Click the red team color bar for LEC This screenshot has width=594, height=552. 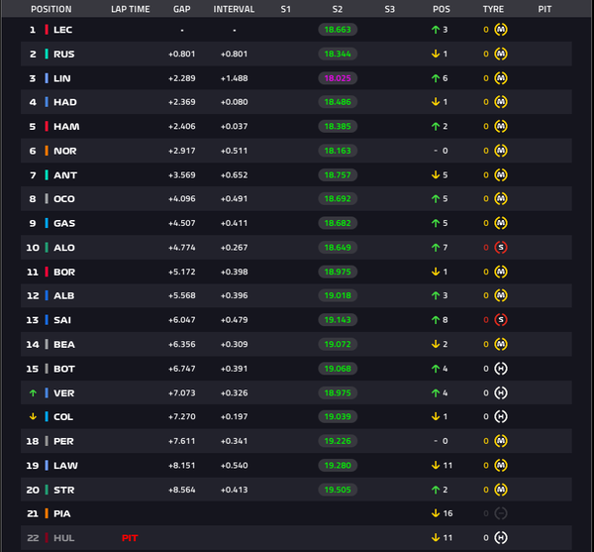47,30
